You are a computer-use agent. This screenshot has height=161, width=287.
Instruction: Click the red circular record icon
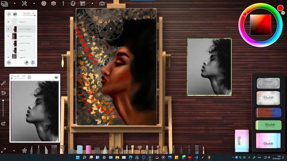pos(44,3)
